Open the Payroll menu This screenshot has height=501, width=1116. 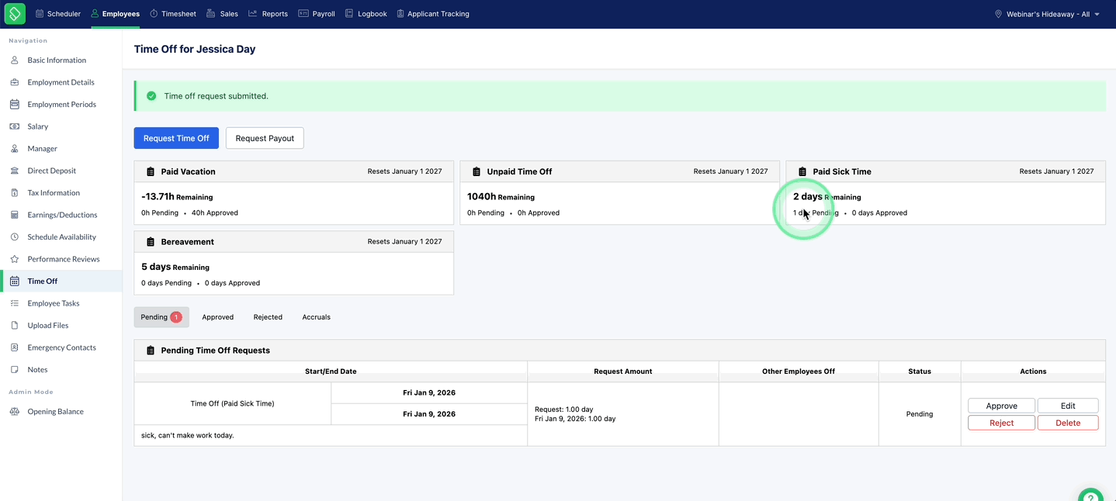(x=317, y=14)
